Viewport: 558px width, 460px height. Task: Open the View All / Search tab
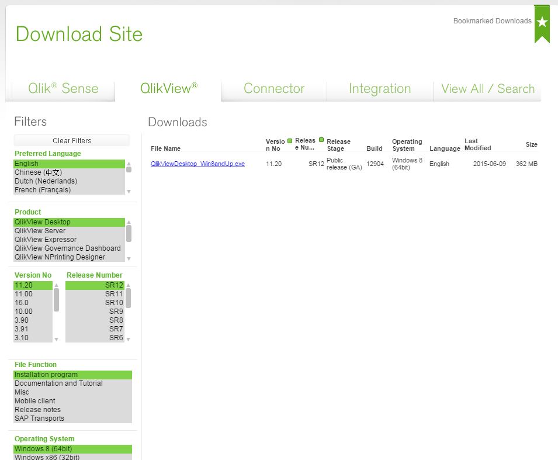pyautogui.click(x=487, y=89)
